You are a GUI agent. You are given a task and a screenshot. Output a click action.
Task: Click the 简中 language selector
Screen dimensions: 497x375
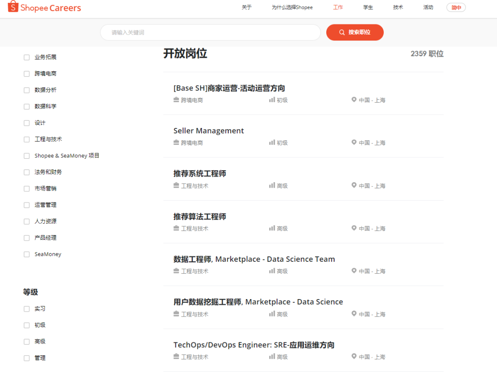(456, 8)
